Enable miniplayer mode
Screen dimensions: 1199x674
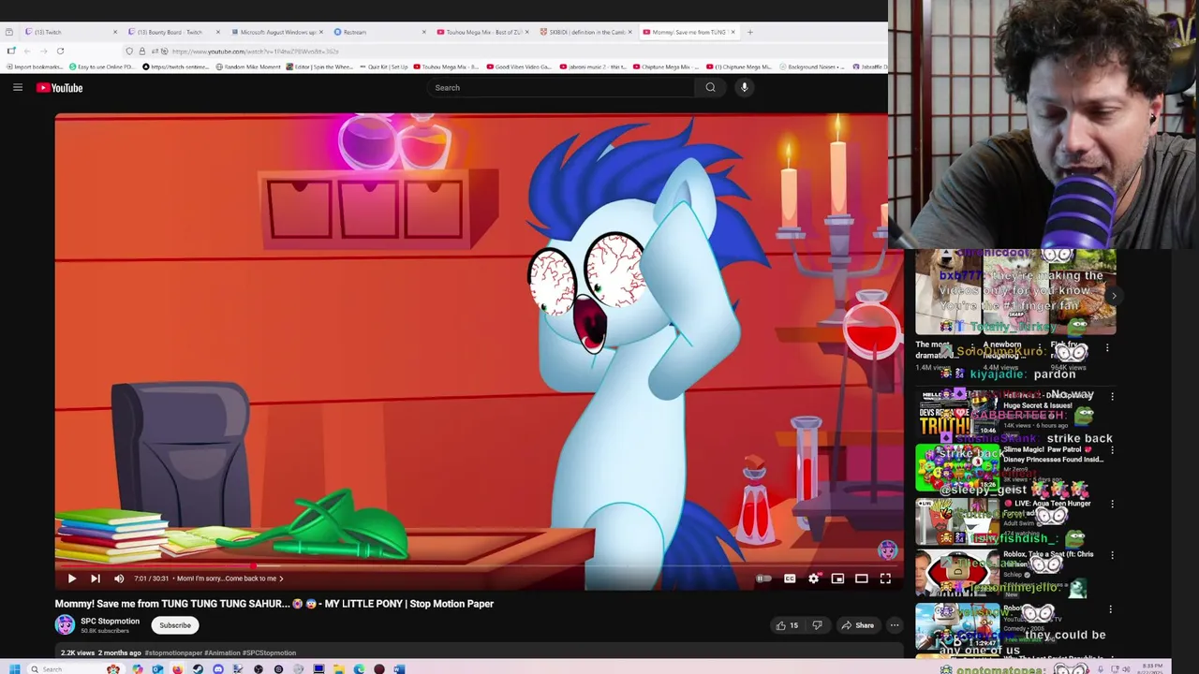[x=837, y=579]
